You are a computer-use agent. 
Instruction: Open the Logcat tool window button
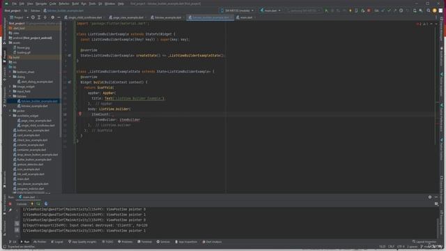click(x=57, y=242)
